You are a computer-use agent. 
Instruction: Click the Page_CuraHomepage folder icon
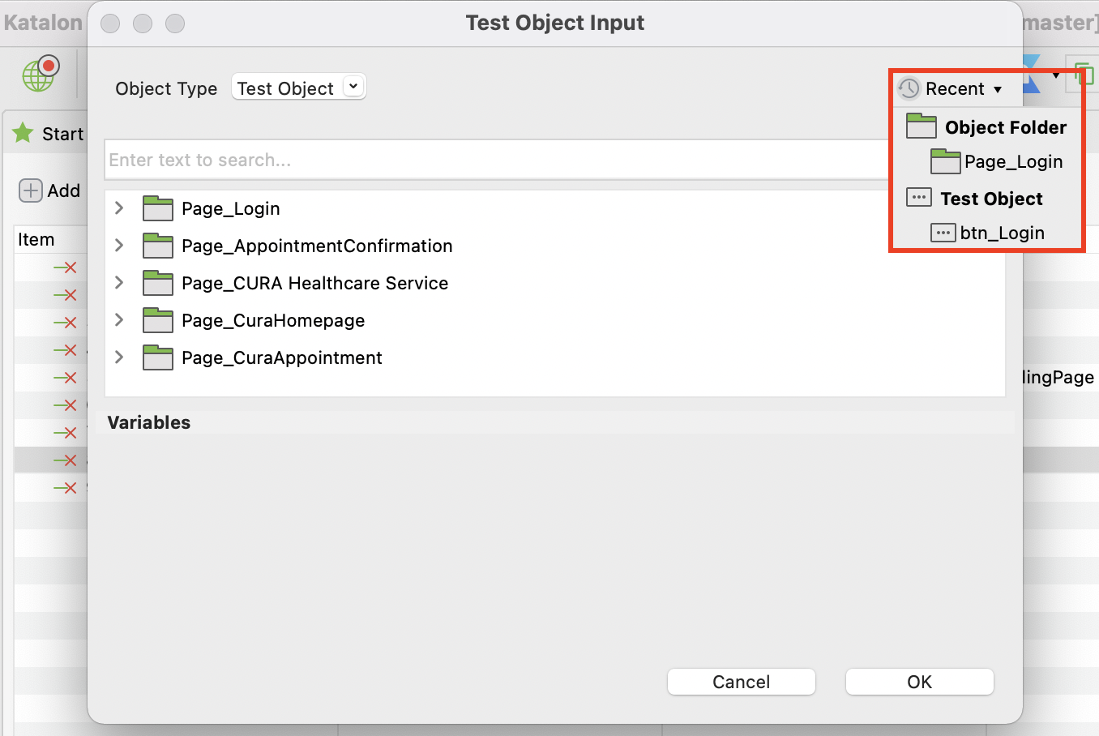[158, 320]
